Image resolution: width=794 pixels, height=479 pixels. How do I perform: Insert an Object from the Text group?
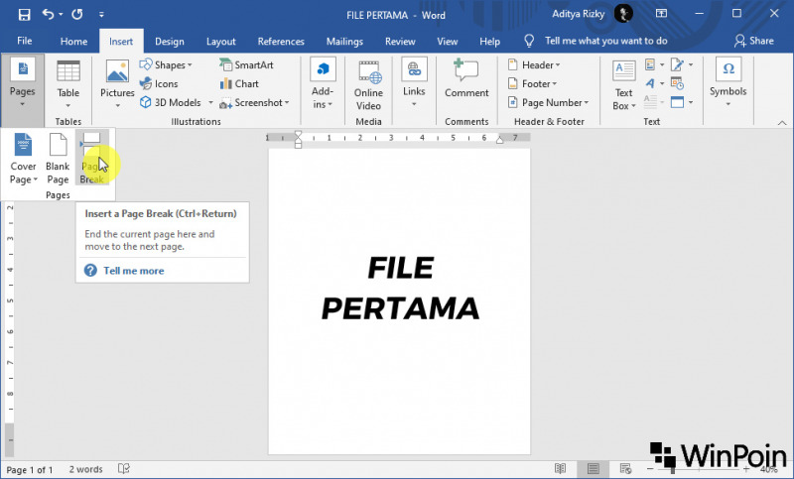click(x=682, y=103)
